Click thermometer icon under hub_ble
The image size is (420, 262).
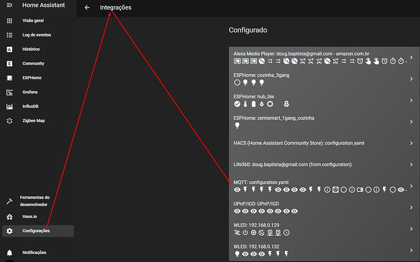(x=245, y=104)
